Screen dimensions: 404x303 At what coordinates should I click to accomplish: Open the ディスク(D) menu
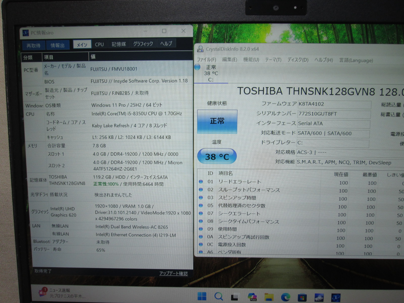298,60
